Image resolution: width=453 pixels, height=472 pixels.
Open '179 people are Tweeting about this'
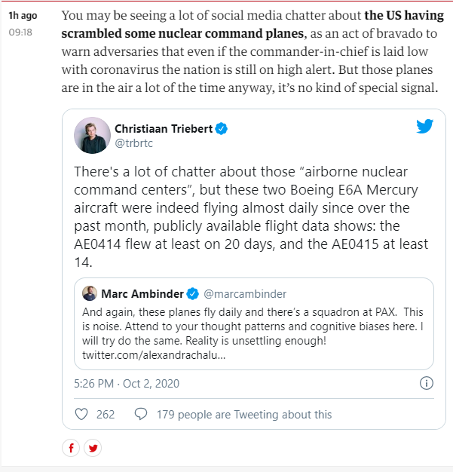click(243, 414)
